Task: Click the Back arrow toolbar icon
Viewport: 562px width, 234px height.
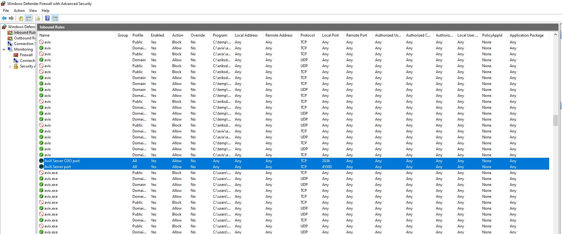Action: [x=4, y=18]
